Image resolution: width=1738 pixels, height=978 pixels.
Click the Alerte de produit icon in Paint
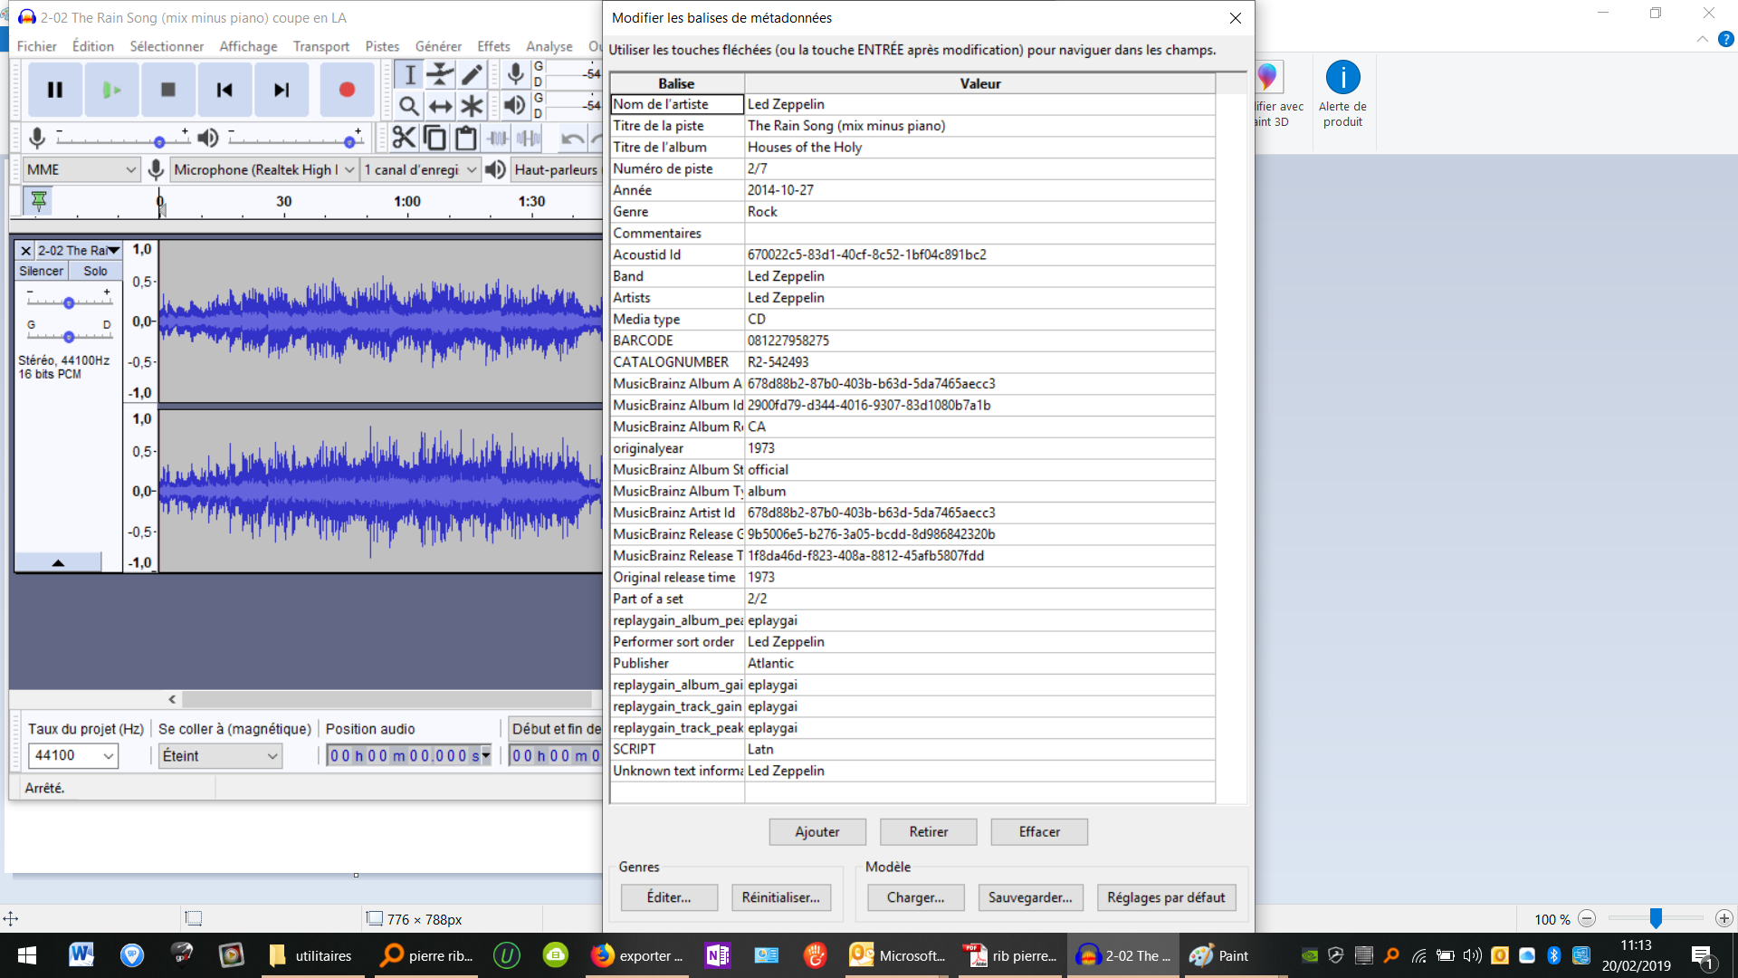1342,94
